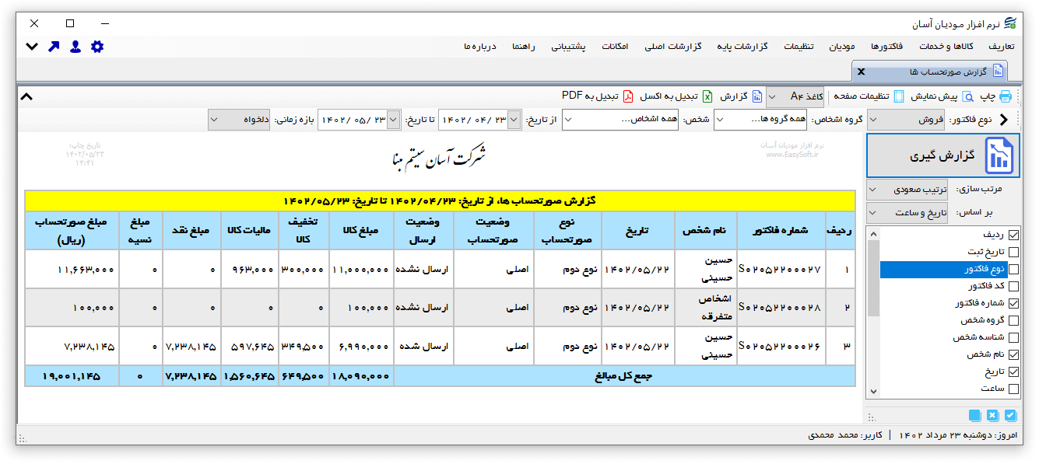Click the گزارش گیری generate report button

(x=943, y=155)
